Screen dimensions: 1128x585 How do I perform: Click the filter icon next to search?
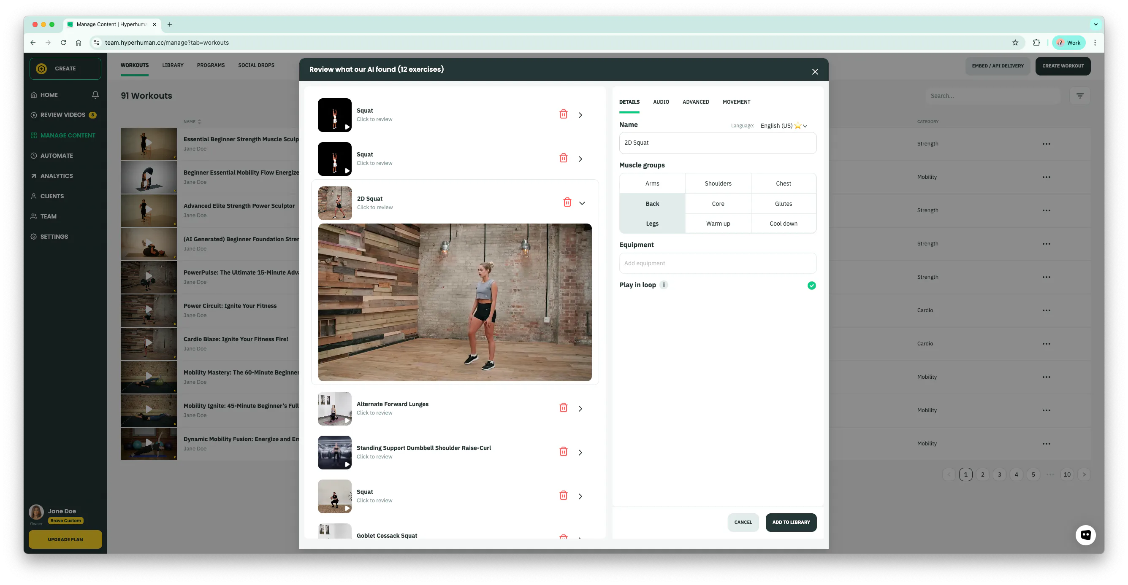click(1080, 95)
